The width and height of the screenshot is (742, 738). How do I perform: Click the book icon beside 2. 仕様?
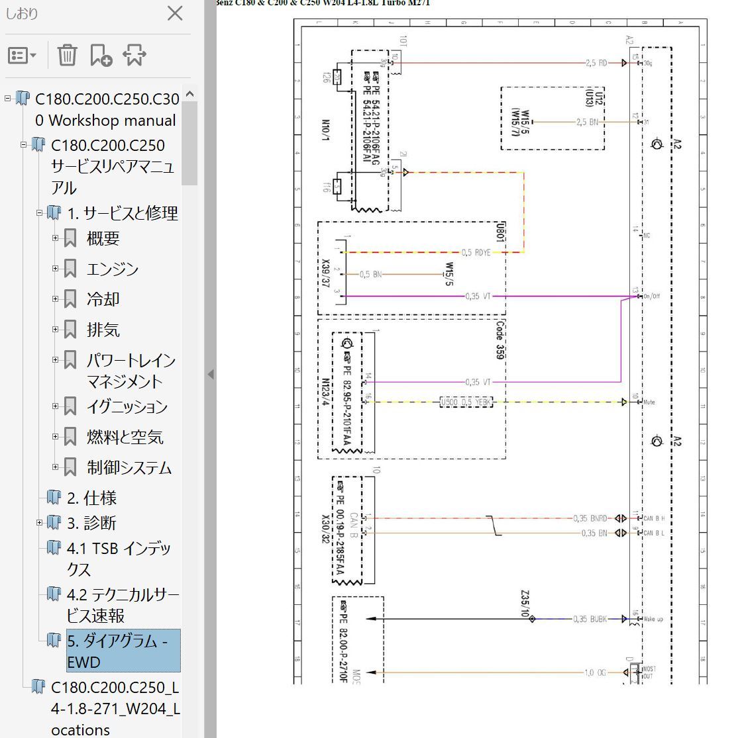54,497
